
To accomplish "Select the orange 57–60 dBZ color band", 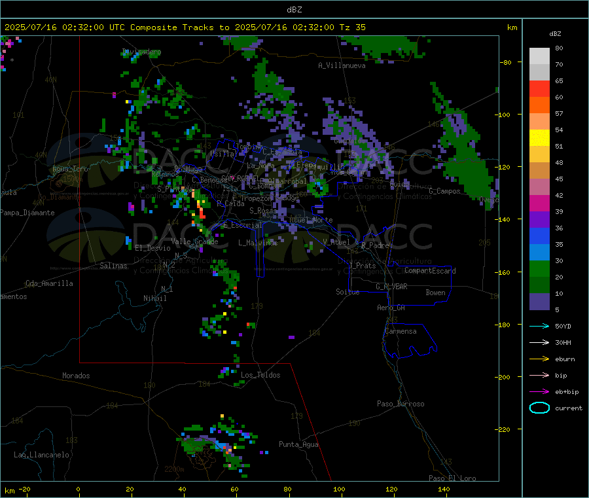I will tap(539, 105).
